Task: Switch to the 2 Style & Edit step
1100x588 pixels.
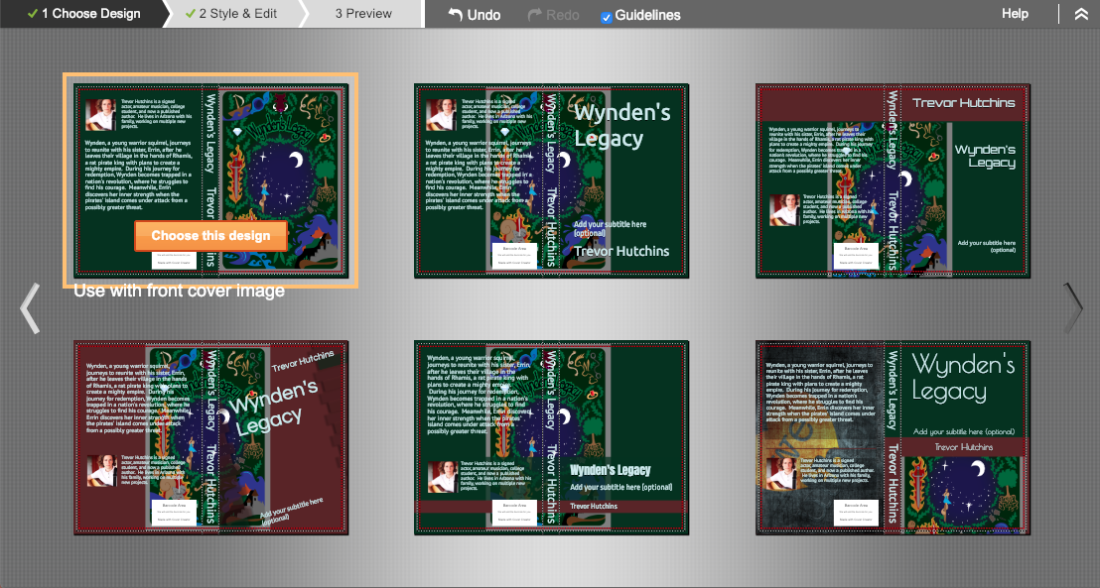Action: pos(238,14)
